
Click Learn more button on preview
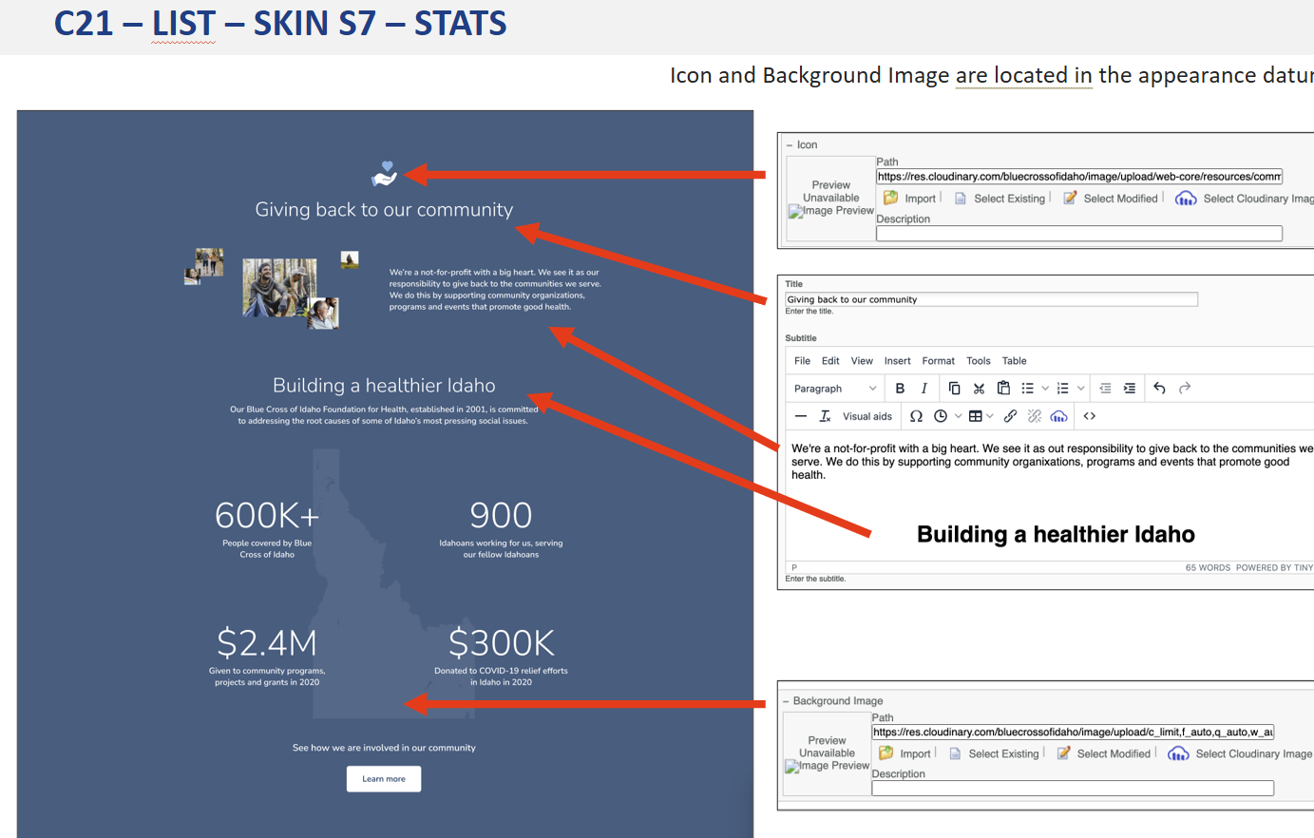(384, 779)
